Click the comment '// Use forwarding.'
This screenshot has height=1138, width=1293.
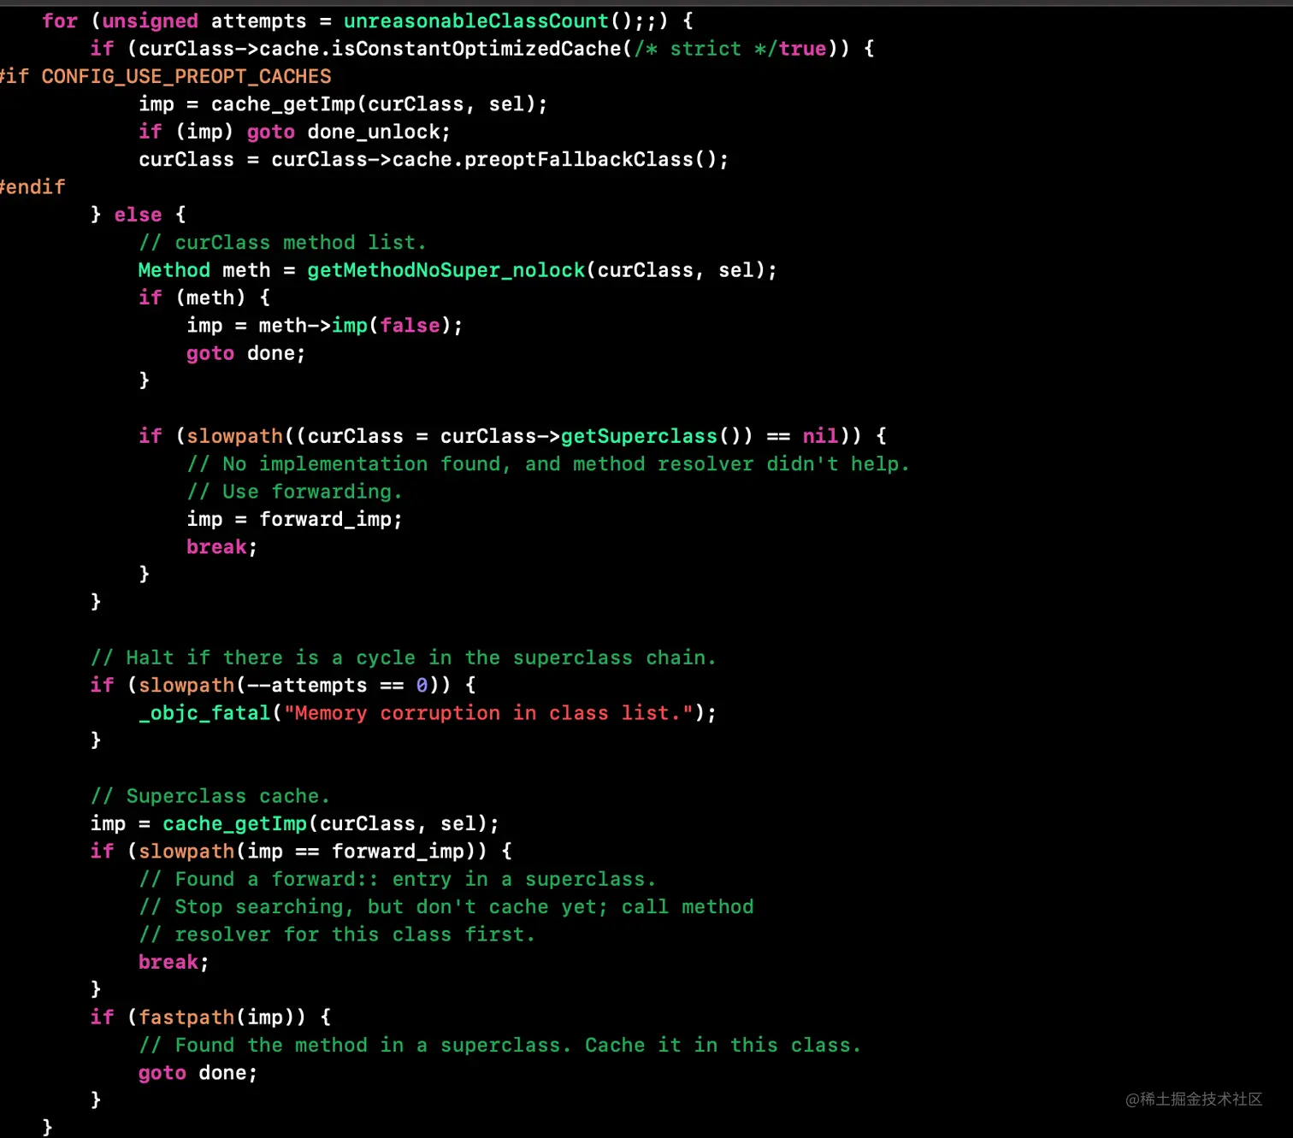[295, 492]
